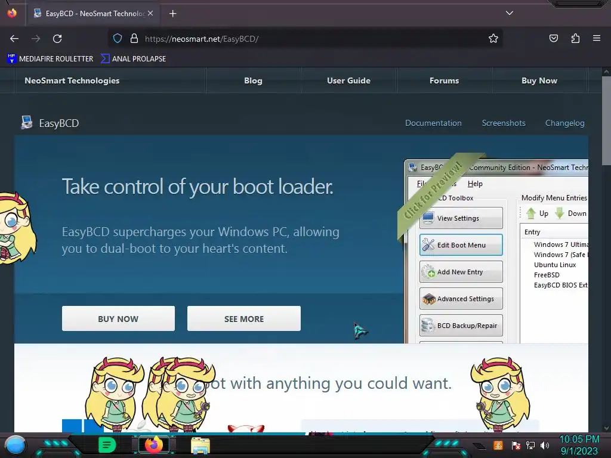611x458 pixels.
Task: Click the green Up arrow in preview
Action: pyautogui.click(x=530, y=213)
